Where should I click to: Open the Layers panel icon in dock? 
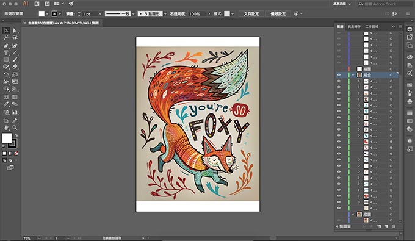(x=410, y=29)
